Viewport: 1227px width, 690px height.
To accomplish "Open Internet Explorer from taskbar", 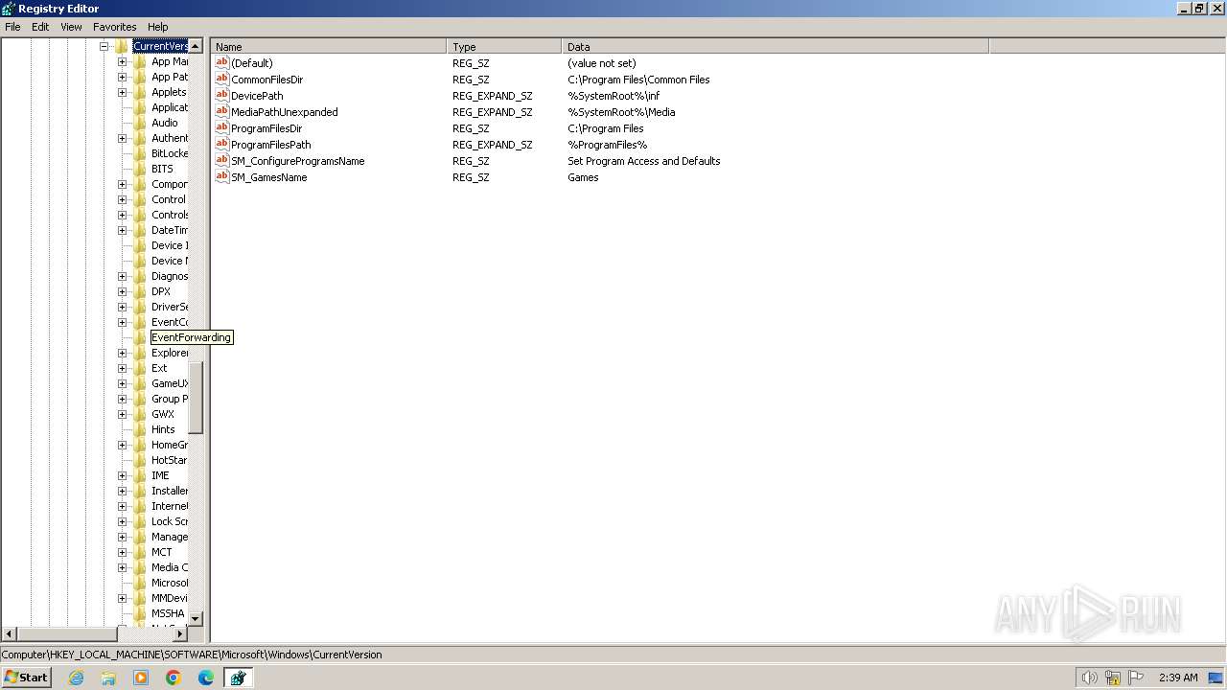I will point(77,678).
